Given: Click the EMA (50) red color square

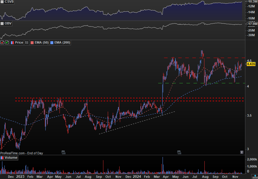Looking at the screenshot, I should (32, 43).
